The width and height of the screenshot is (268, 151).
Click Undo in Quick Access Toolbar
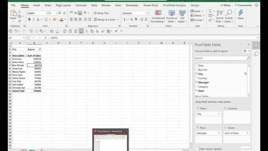16,31
